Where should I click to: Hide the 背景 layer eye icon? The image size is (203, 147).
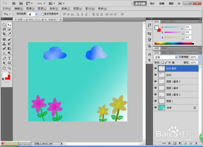(x=155, y=108)
